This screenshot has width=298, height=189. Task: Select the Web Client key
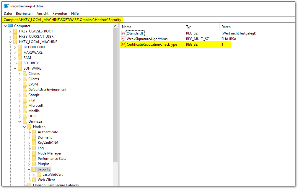tap(46, 180)
